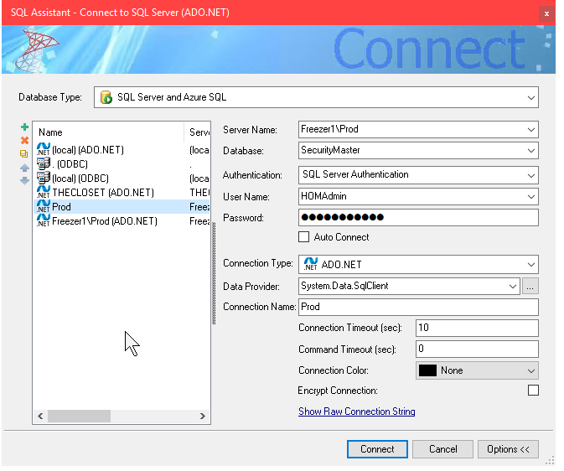Click the black Connection Color swatch
The image size is (564, 471).
click(427, 370)
